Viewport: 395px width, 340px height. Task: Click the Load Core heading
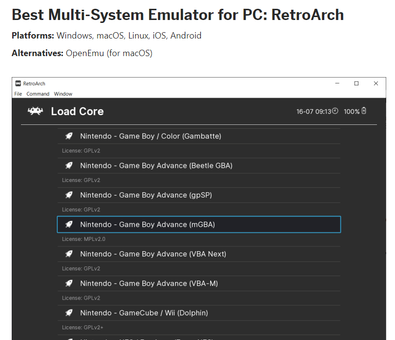(78, 111)
